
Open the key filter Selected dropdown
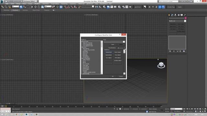coord(176,109)
